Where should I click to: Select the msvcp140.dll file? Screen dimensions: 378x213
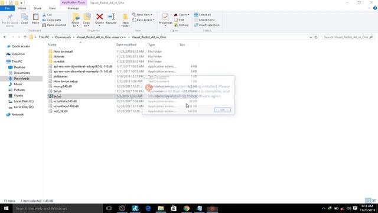[x=63, y=86]
